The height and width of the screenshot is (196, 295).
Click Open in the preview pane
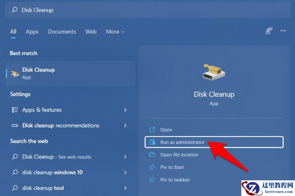[214, 130]
